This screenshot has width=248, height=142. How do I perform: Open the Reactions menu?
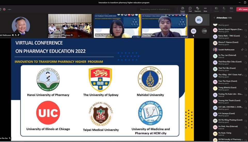pyautogui.click(x=198, y=9)
